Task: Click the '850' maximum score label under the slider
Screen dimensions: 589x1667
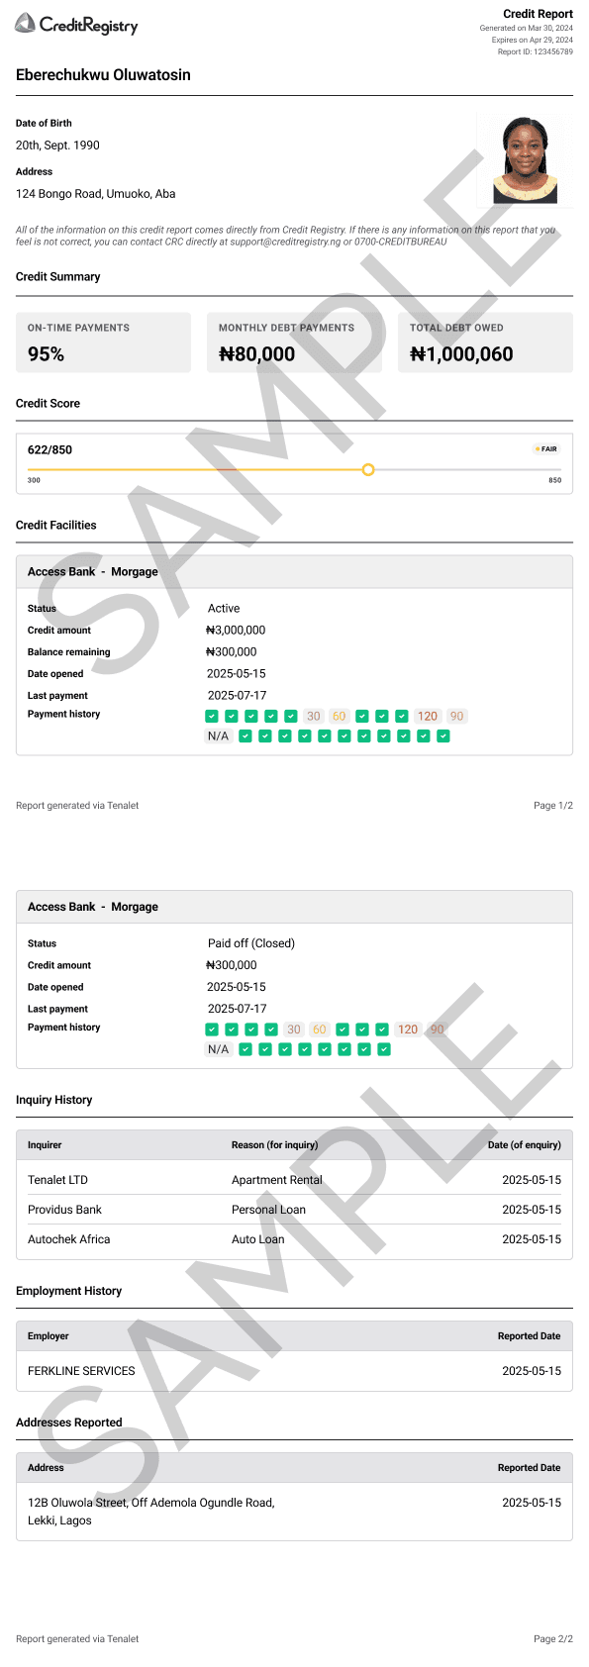Action: (554, 480)
